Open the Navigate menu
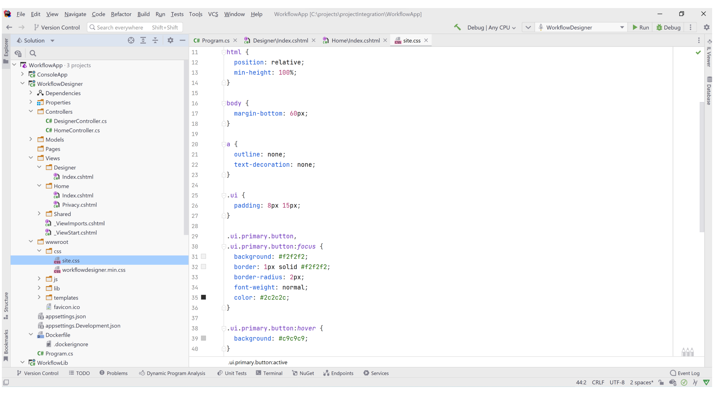Viewport: 714px width, 395px height. click(x=75, y=14)
